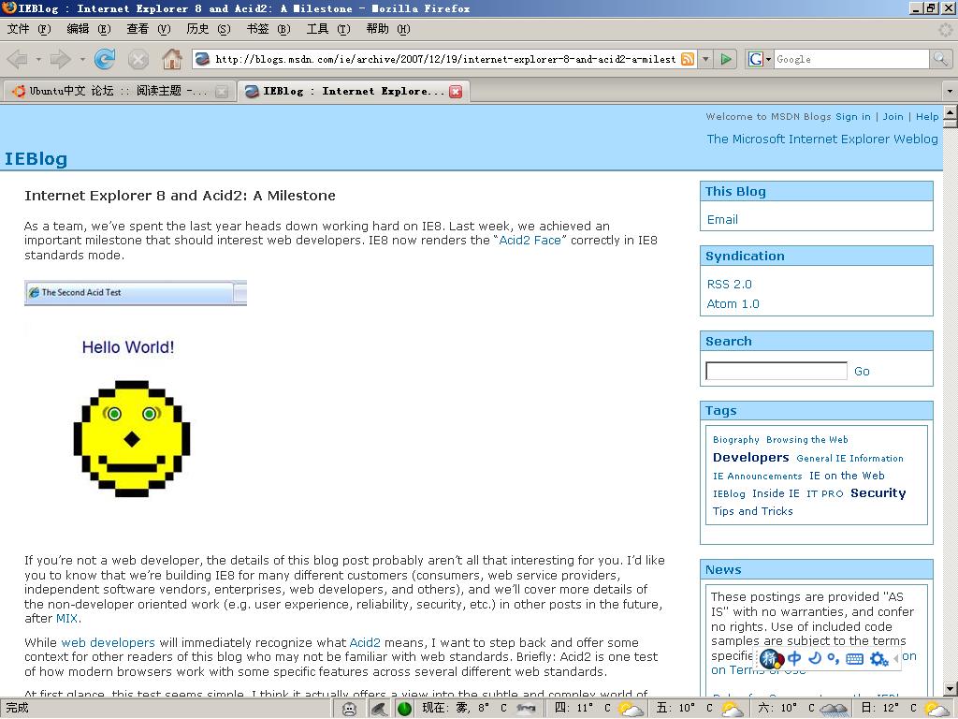Click Sunday forecast 日: 12°C weather icon

tap(937, 710)
